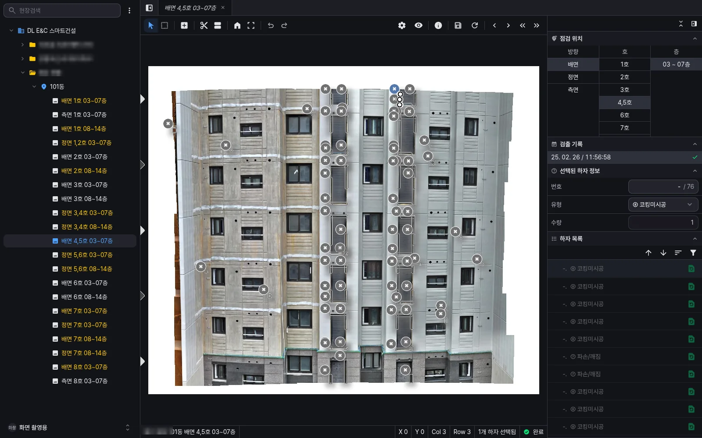Click the 완료 status in status bar

pos(534,432)
